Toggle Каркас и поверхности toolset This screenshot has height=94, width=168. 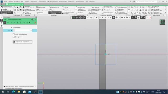(x=7, y=10)
